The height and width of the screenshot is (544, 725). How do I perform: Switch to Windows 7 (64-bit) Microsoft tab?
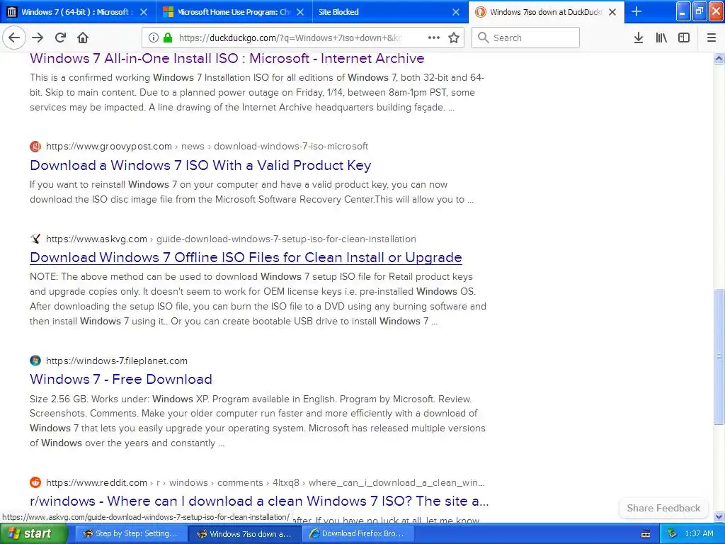(78, 12)
